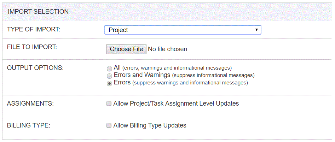
Task: Select the Errors and Warnings radio button
Action: coord(109,76)
